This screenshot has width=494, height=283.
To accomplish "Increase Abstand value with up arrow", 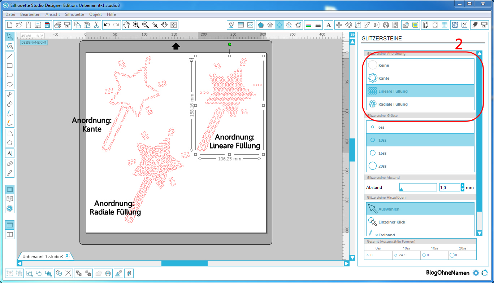I will pos(463,185).
